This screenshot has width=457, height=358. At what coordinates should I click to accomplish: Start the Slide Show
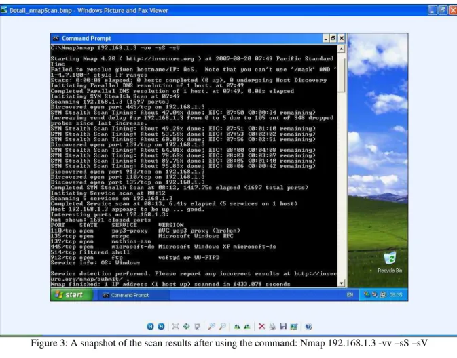[x=197, y=327]
